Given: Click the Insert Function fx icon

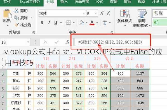Looking at the screenshot, I should pyautogui.click(x=67, y=42).
